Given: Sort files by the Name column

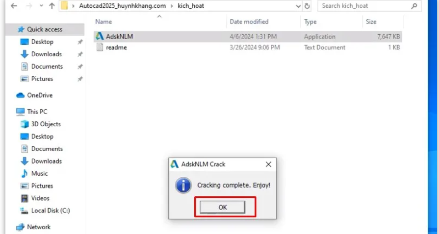Looking at the screenshot, I should [103, 22].
